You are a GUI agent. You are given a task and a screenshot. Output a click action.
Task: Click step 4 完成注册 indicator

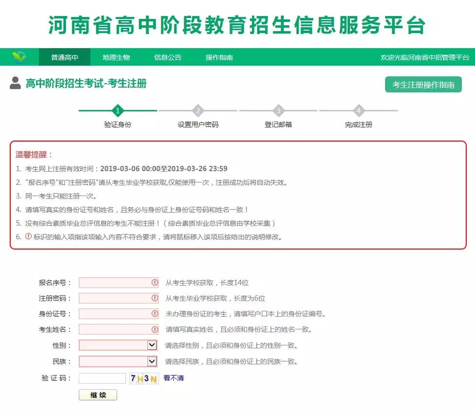point(358,110)
